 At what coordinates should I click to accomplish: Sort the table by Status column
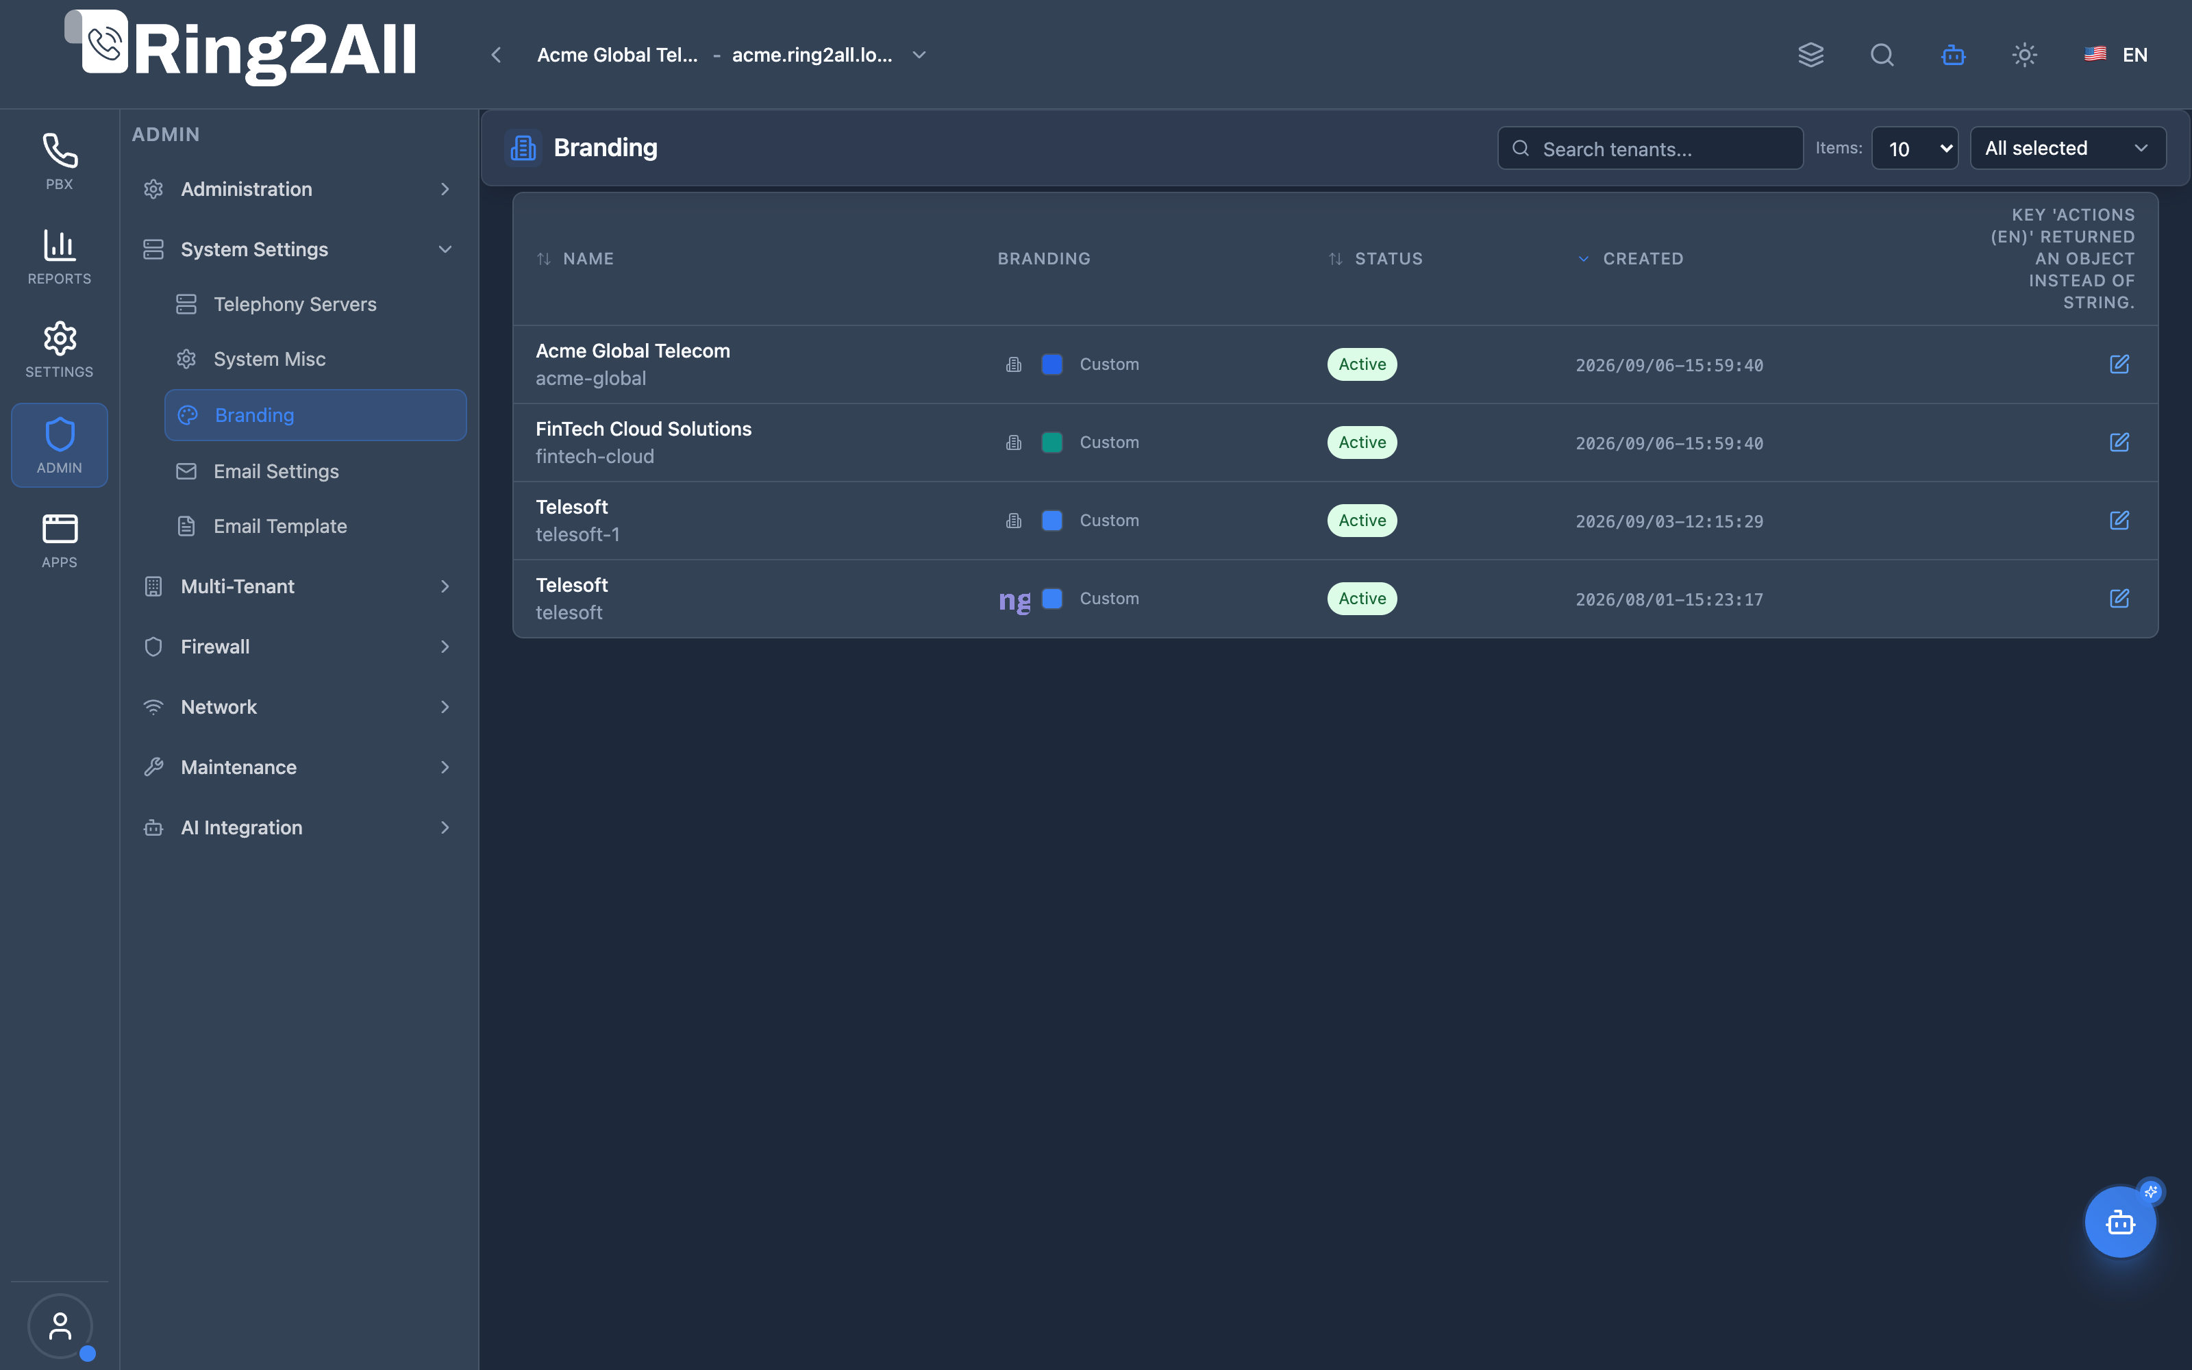point(1375,259)
